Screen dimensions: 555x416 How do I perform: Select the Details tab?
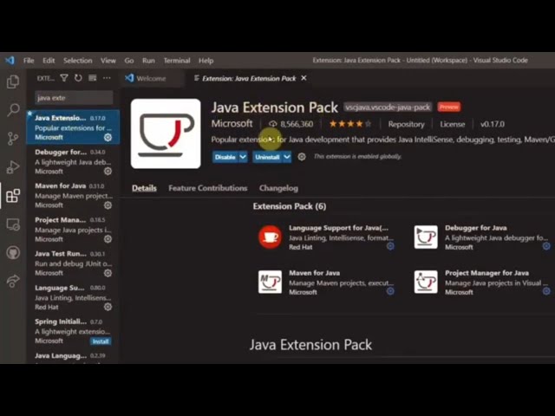pos(144,188)
